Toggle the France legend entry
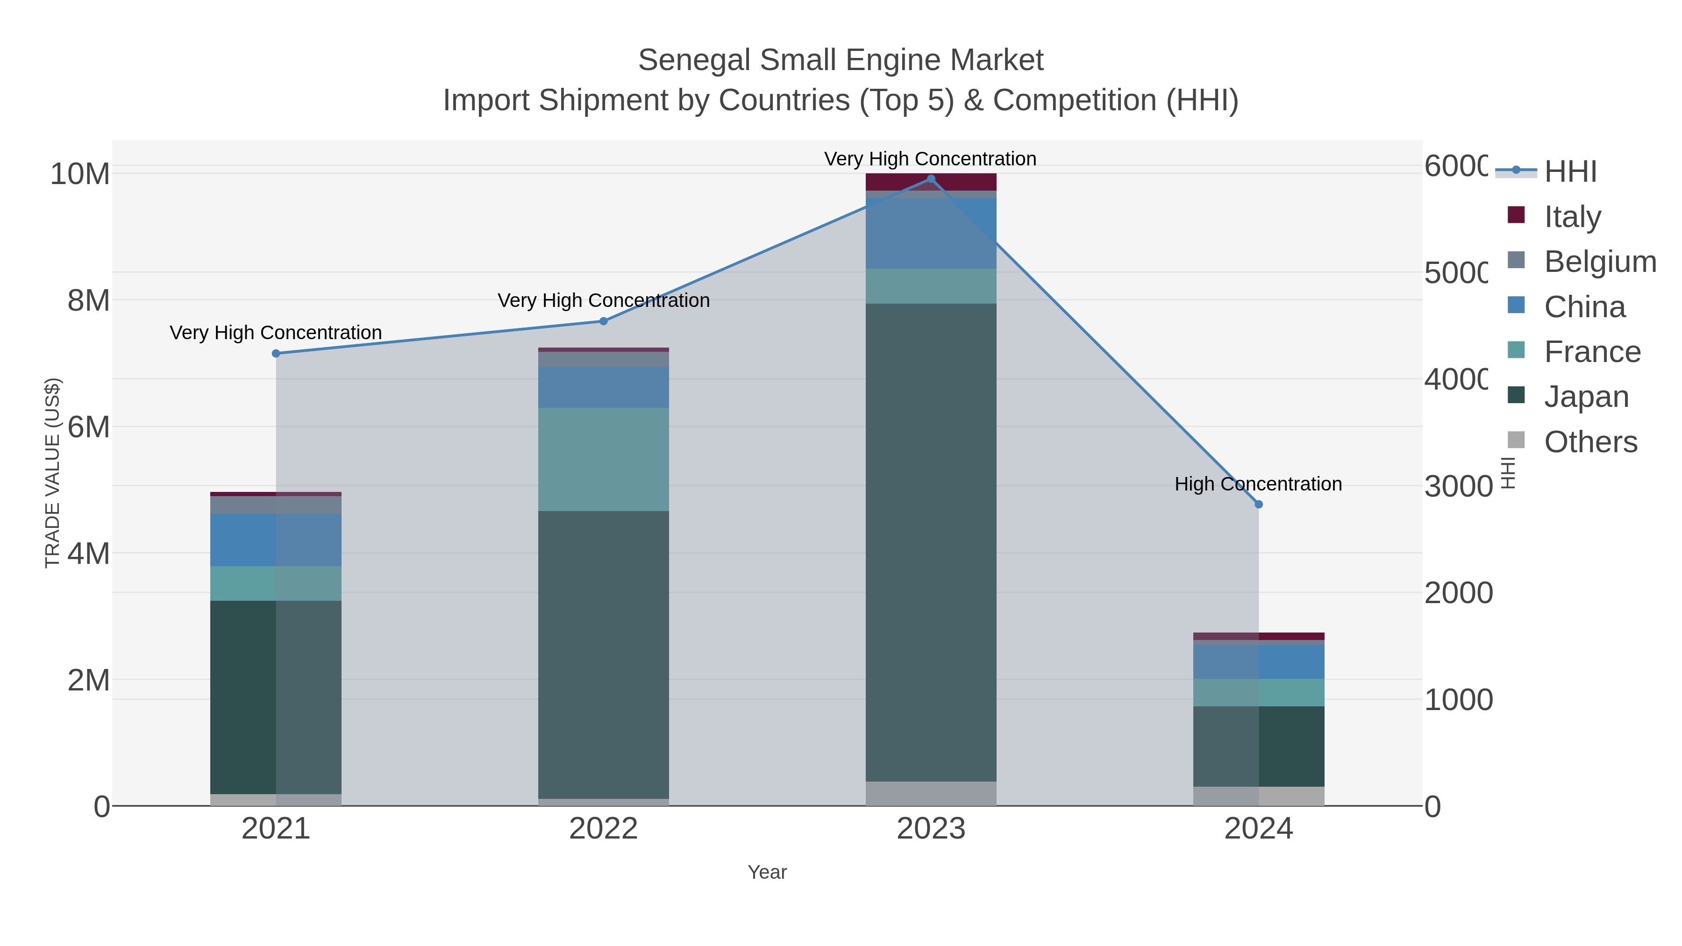The width and height of the screenshot is (1682, 946). 1574,351
